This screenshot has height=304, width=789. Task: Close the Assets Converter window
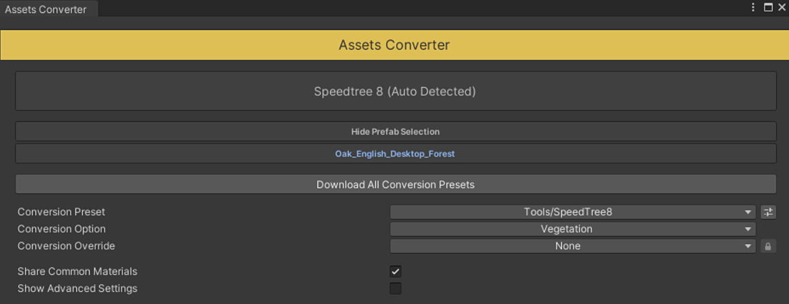pos(782,7)
